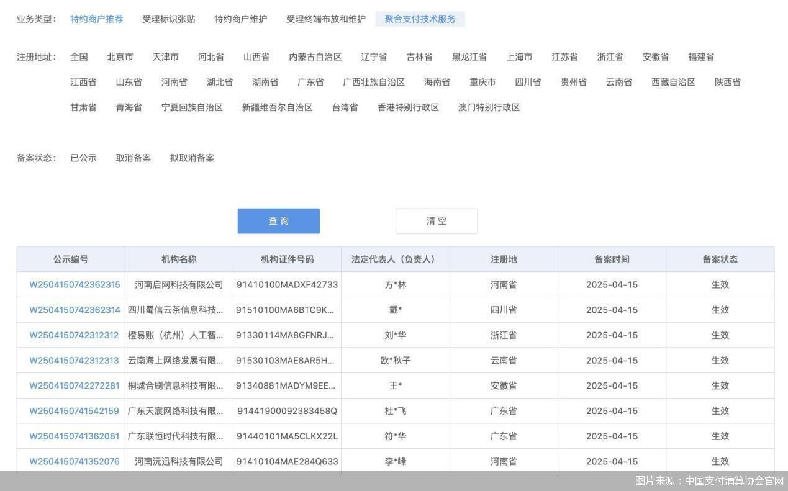Filter registration address by 北京市
This screenshot has width=788, height=491.
[120, 57]
